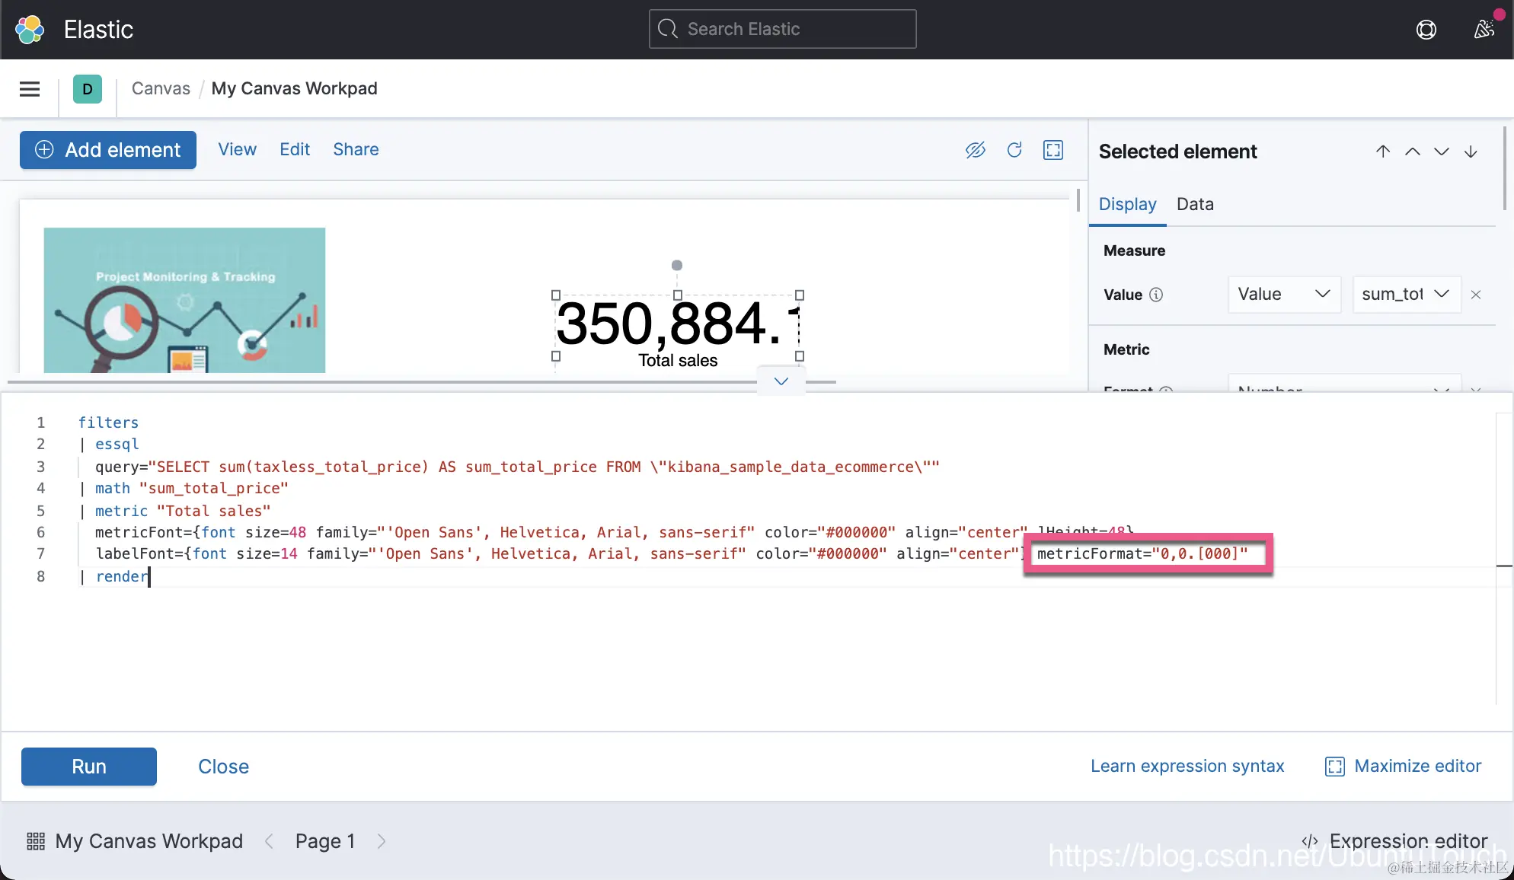Open the help menu icon
Image resolution: width=1514 pixels, height=880 pixels.
1426,30
